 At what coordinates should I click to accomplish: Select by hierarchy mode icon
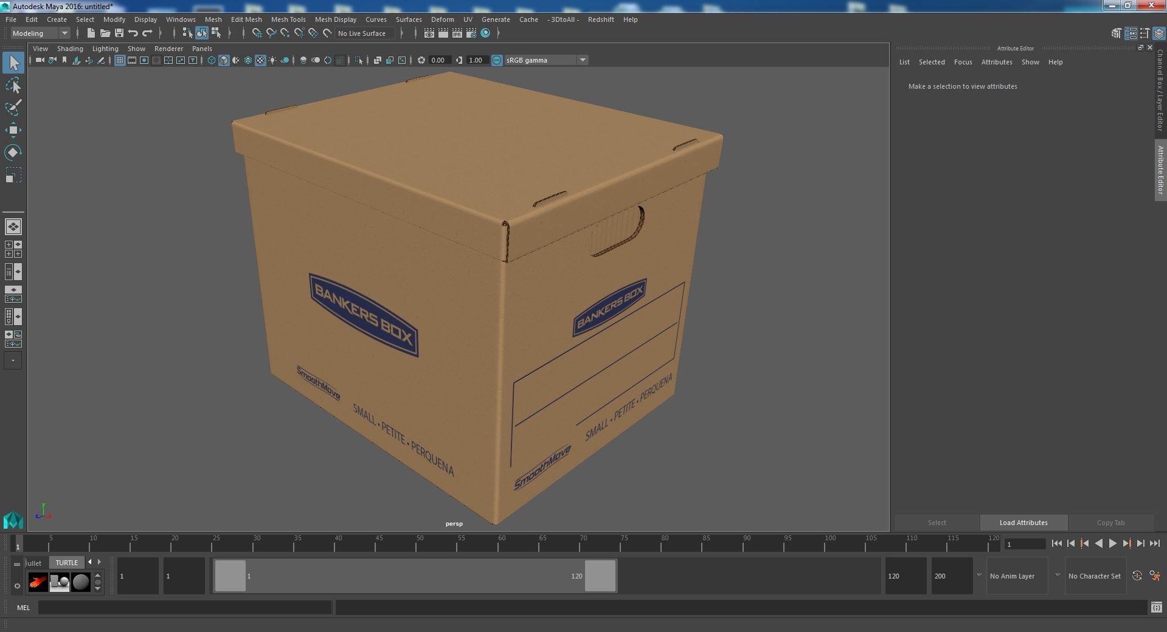pyautogui.click(x=188, y=33)
